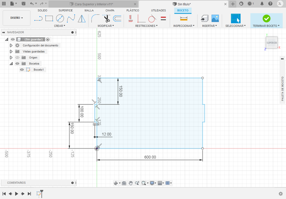
Task: Open the INSERTAR dropdown menu
Action: coord(210,26)
